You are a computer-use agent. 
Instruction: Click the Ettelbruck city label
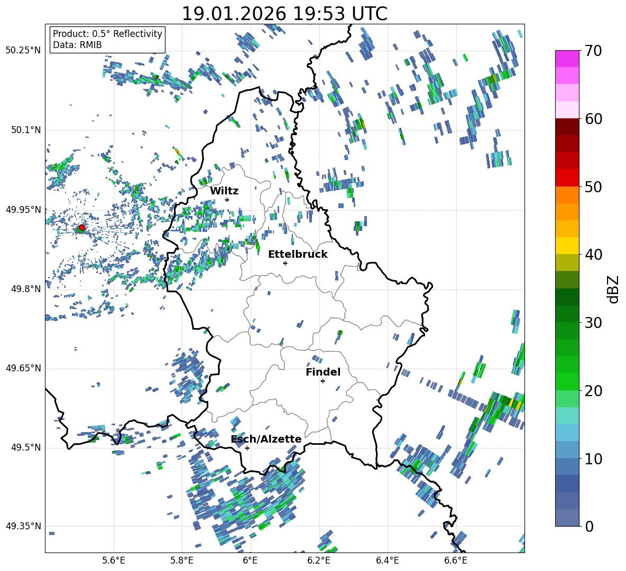[x=298, y=255]
